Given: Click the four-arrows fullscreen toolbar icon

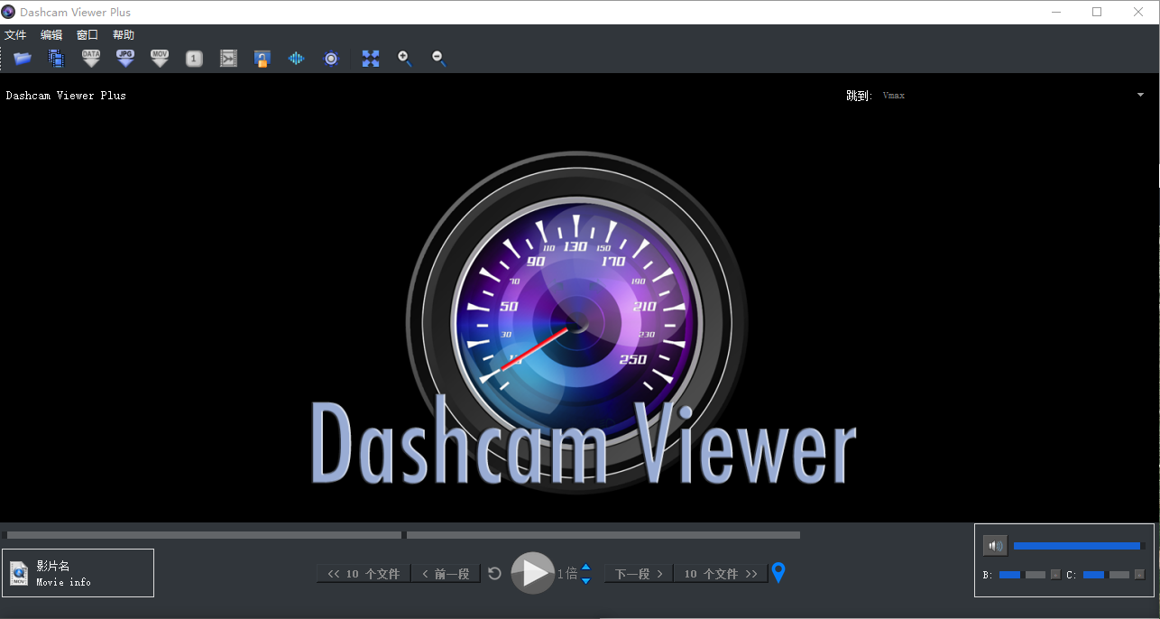Looking at the screenshot, I should [x=371, y=59].
